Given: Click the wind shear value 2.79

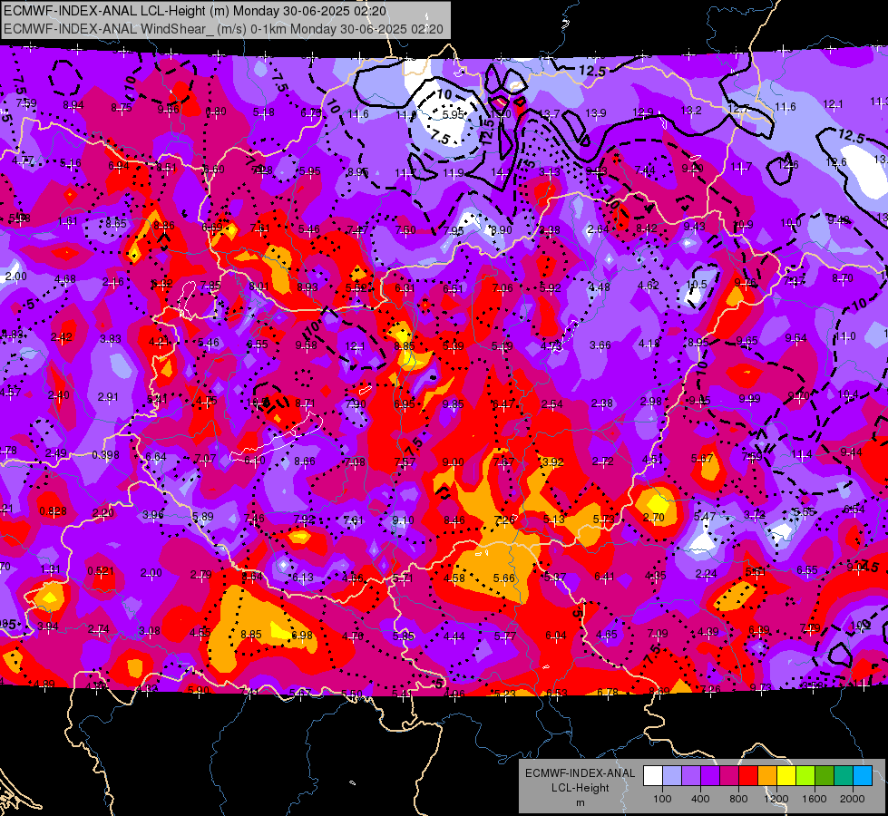Looking at the screenshot, I should coord(201,575).
